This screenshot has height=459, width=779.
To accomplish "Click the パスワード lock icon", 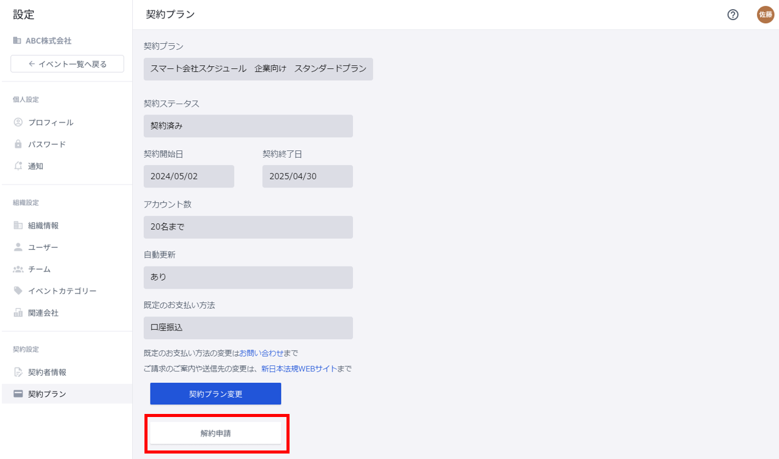I will pyautogui.click(x=18, y=144).
